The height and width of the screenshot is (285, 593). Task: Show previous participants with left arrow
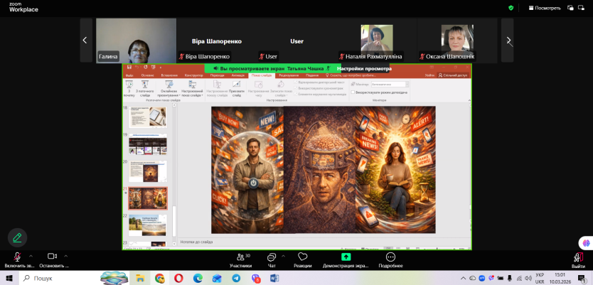tap(85, 41)
